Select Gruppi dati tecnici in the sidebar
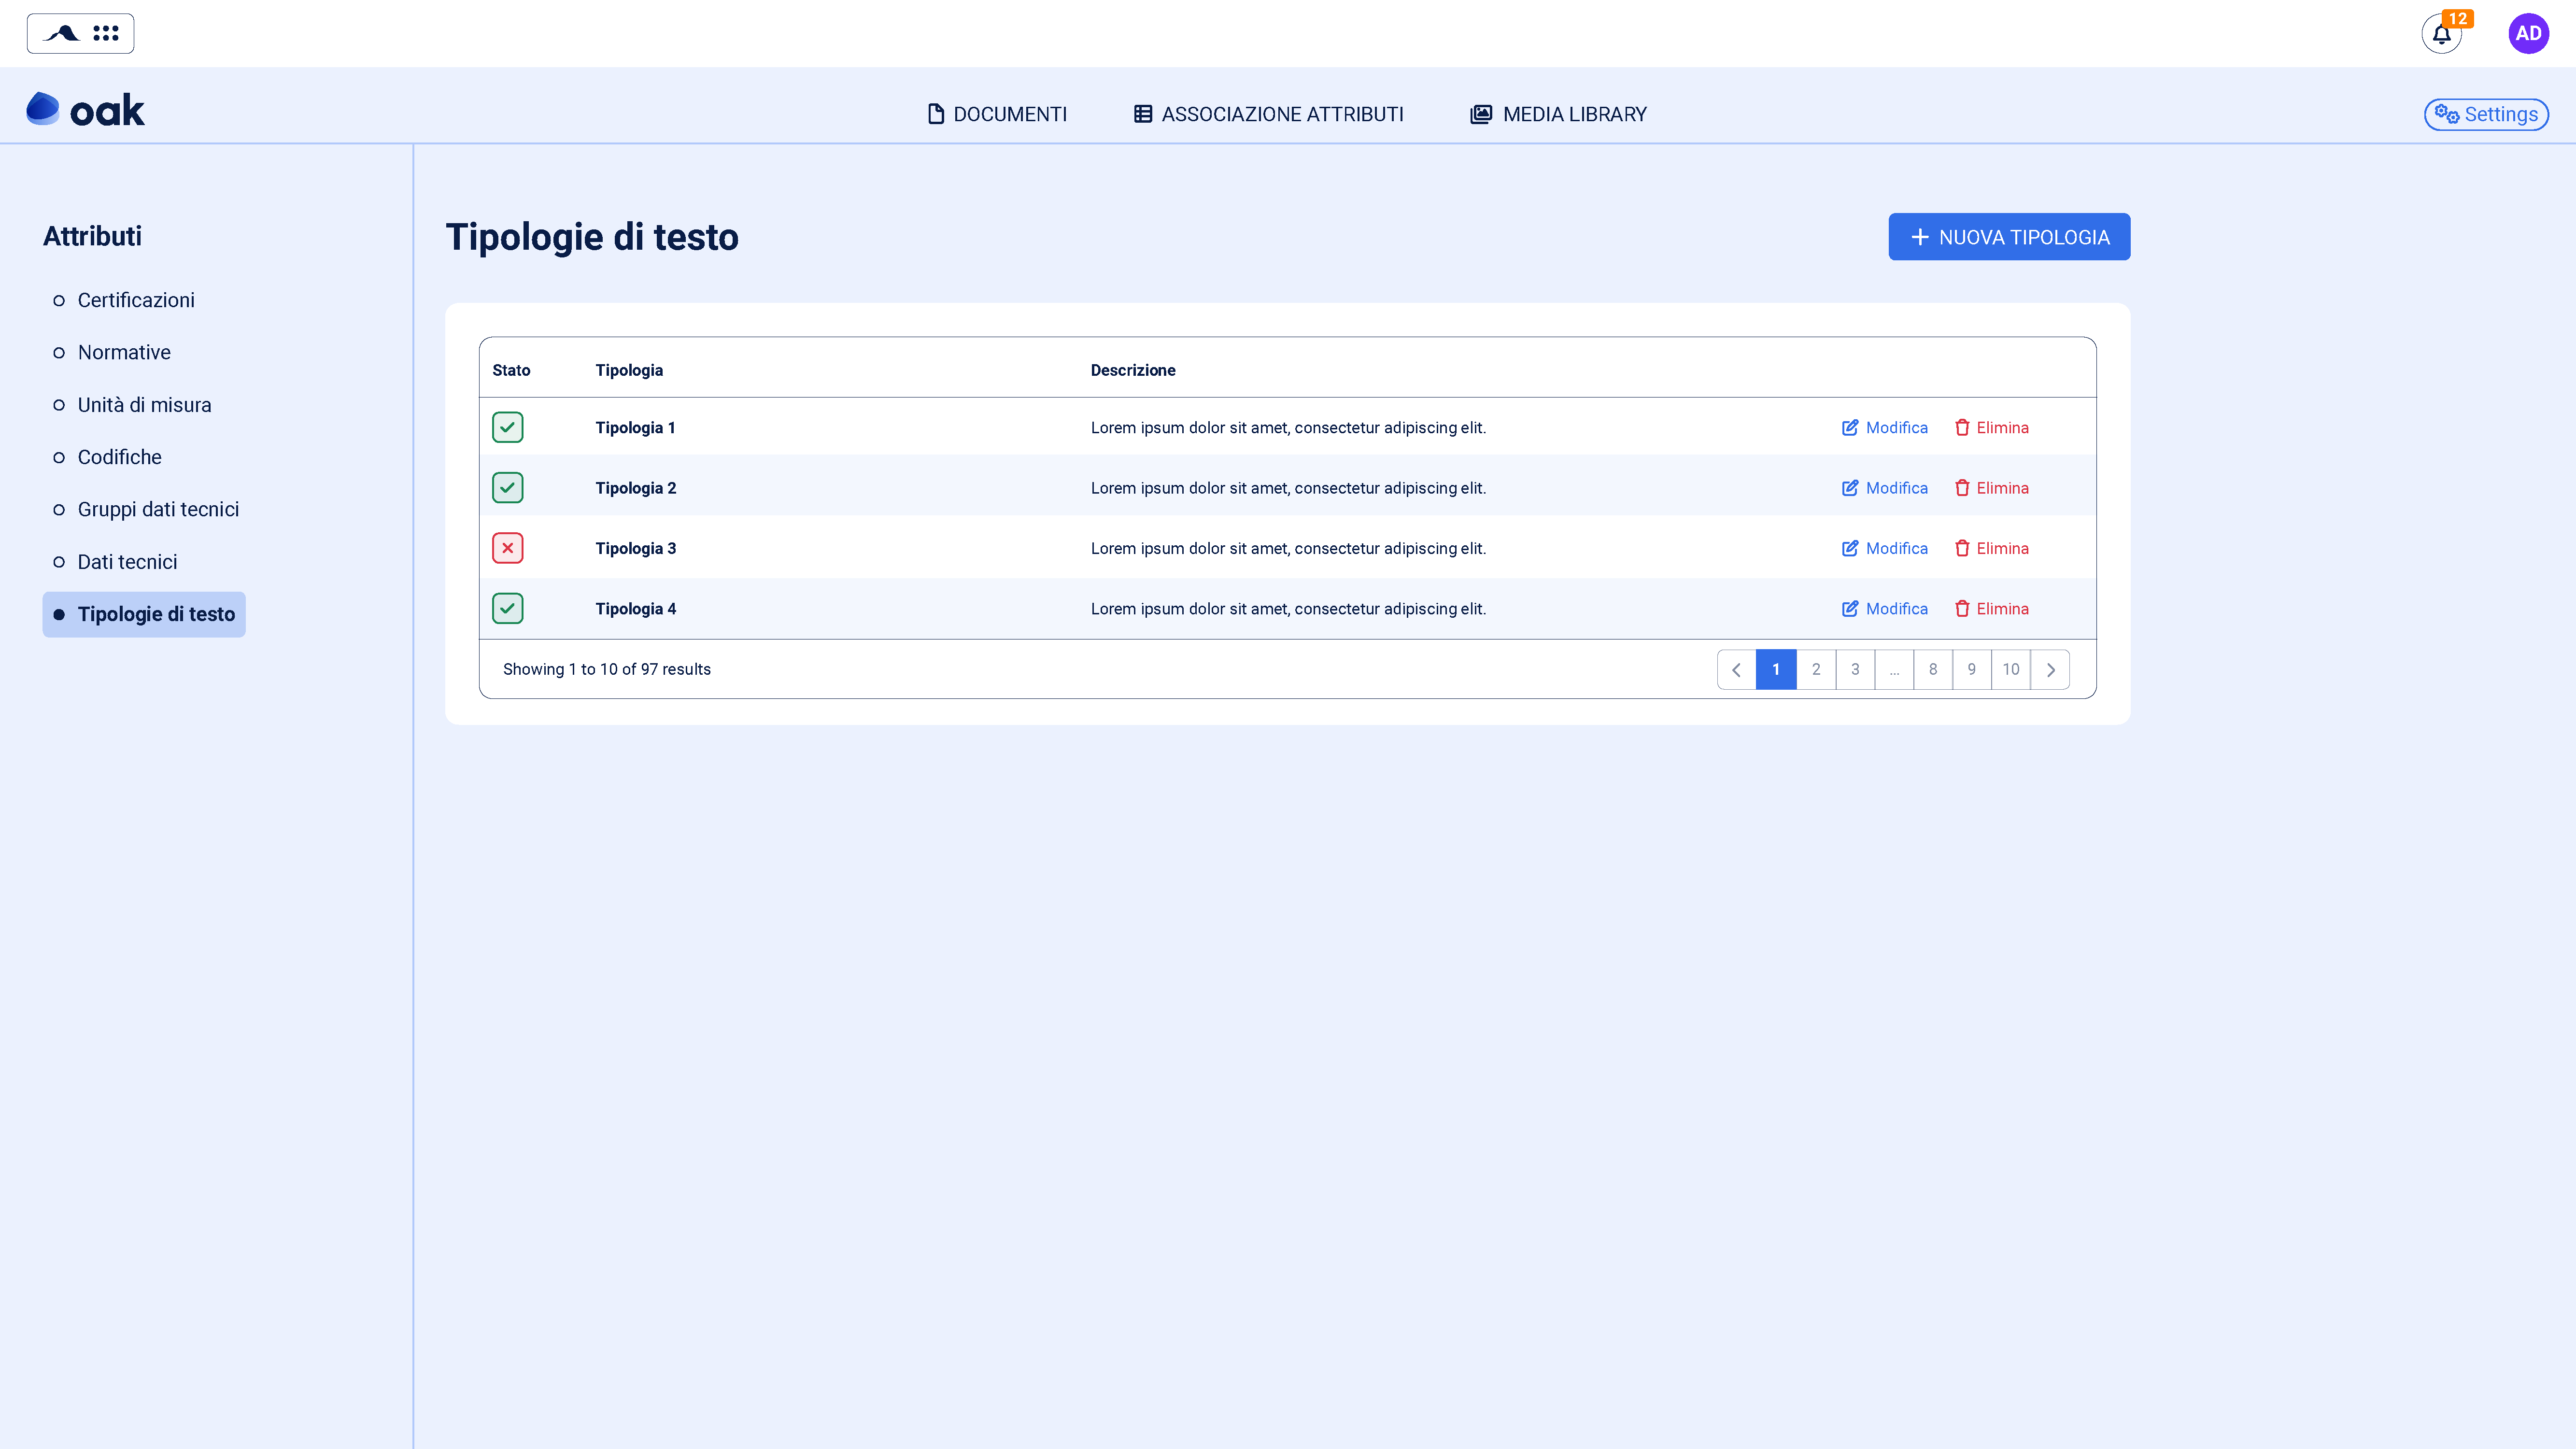Screen dimensions: 2576x1449 (x=158, y=509)
